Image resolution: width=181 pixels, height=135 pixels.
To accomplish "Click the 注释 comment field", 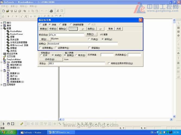I will (83, 44).
